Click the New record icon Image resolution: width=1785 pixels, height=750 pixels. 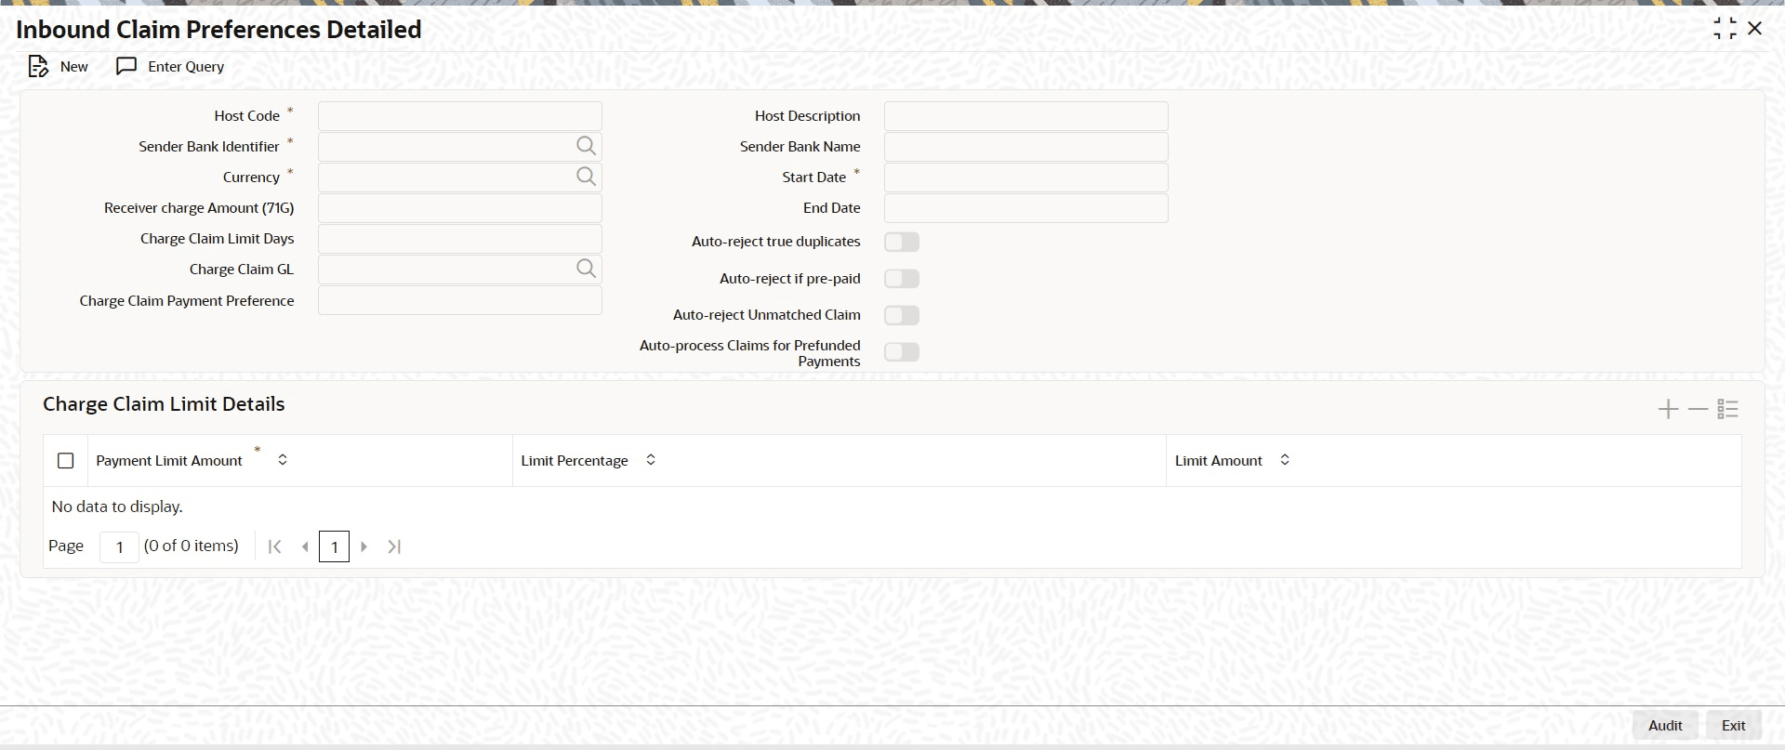click(x=38, y=67)
